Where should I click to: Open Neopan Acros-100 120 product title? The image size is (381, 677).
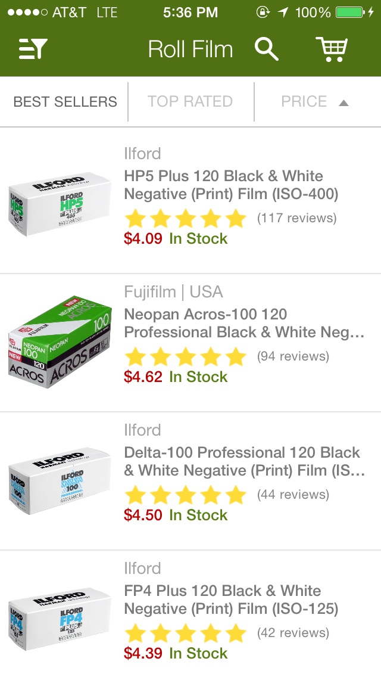[x=244, y=323]
